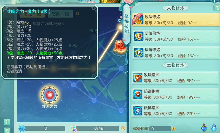Select the 攻法修炼 skill icon
The image size is (220, 133).
(x=138, y=20)
